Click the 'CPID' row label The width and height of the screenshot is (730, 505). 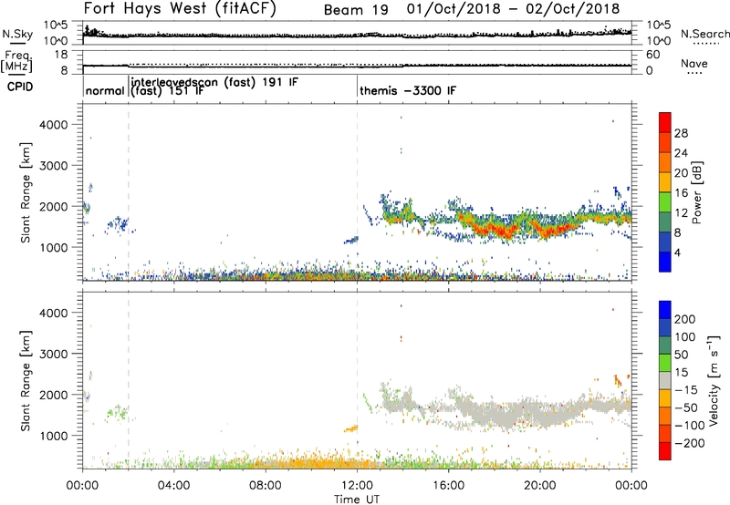tap(20, 87)
